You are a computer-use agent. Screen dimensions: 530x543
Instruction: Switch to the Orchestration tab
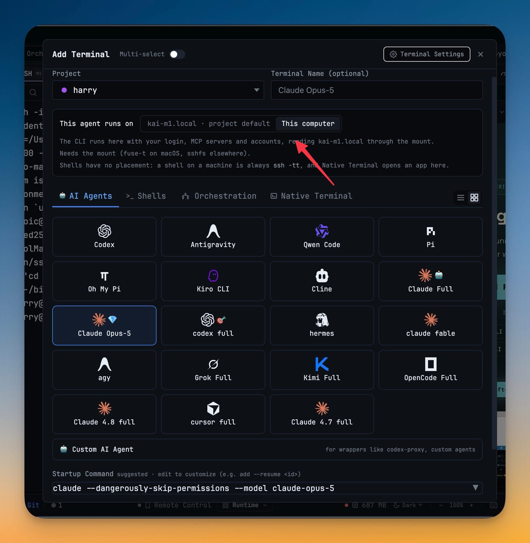tap(219, 196)
